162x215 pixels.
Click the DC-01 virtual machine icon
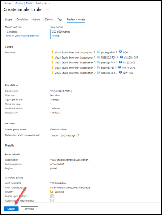click(x=120, y=52)
